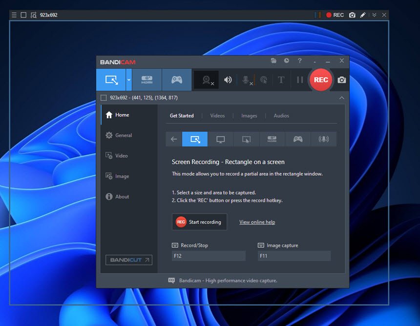Click the 'Screen Recording - Rectangle on a screen' heading

[x=228, y=162]
